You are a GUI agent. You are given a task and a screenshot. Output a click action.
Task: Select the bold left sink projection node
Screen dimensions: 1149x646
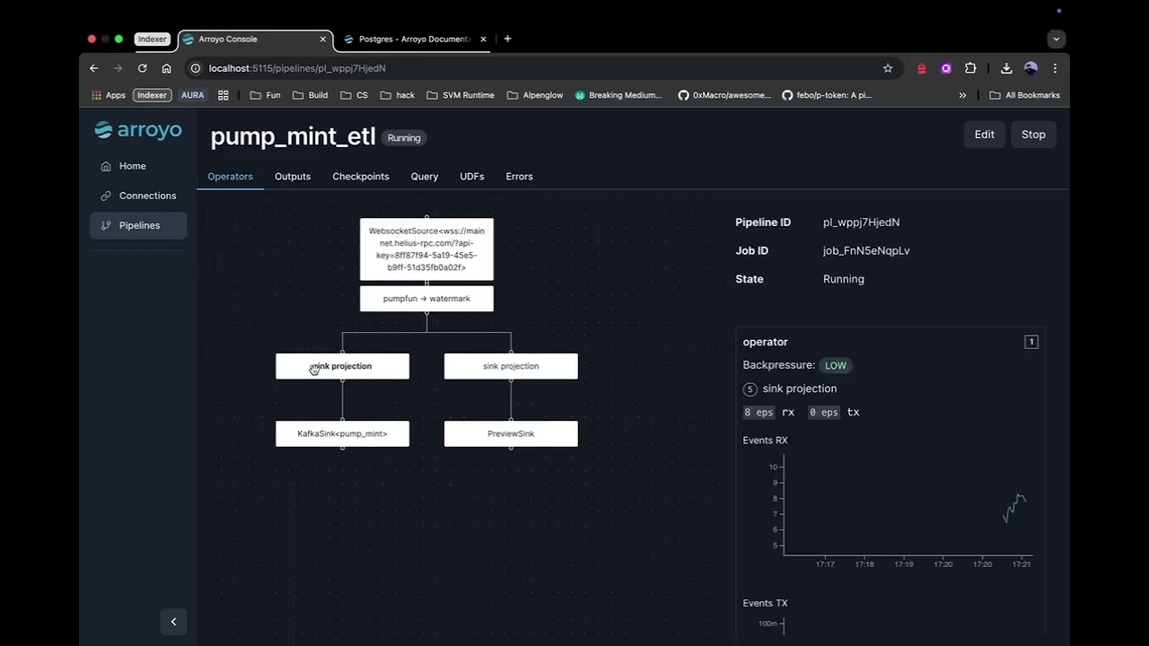pyautogui.click(x=342, y=366)
